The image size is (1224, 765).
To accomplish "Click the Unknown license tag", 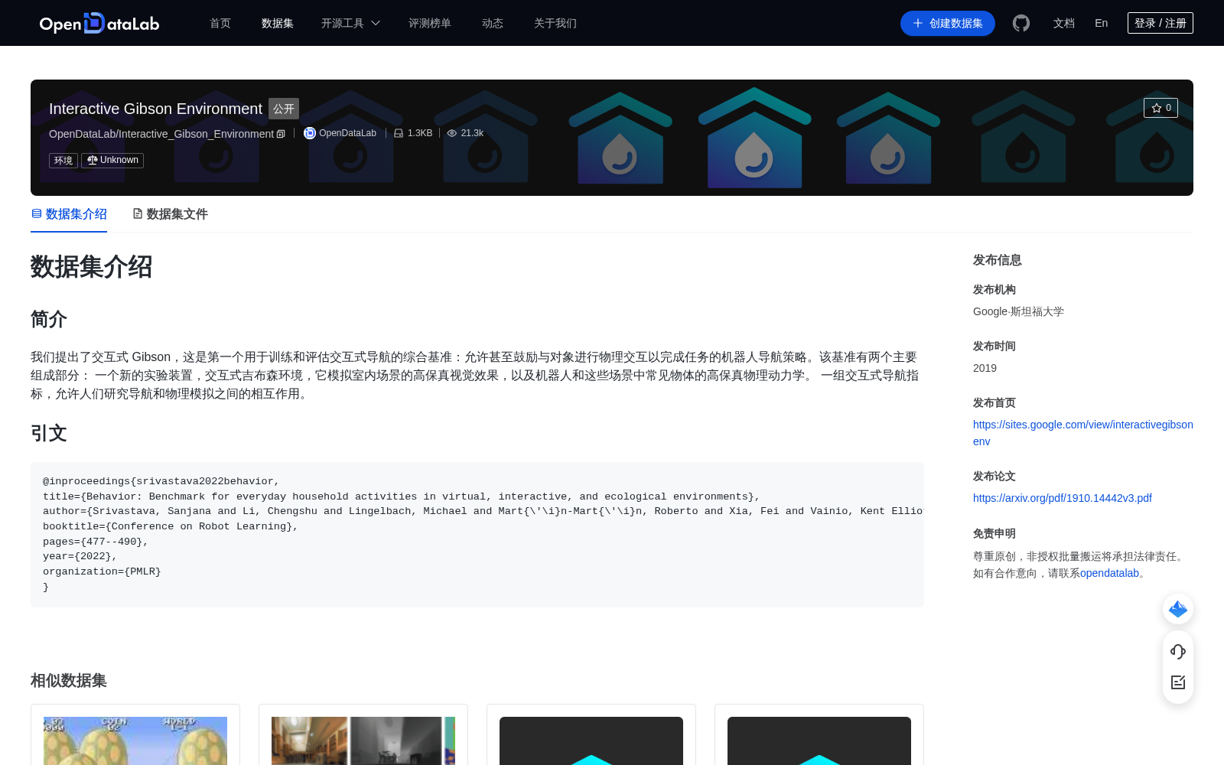I will pos(112,161).
